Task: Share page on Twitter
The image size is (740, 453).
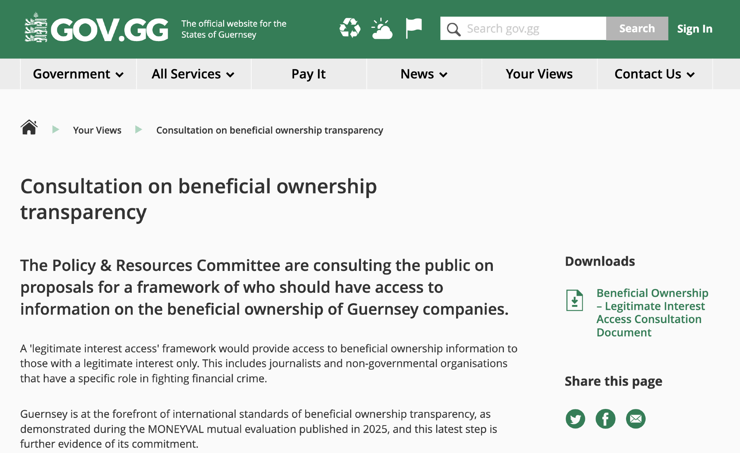Action: tap(575, 419)
